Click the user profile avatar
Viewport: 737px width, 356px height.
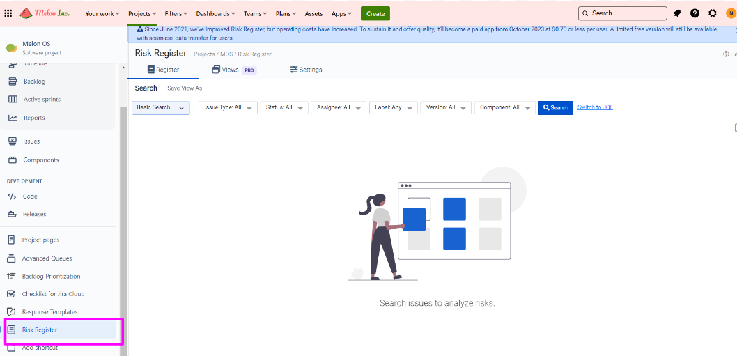[730, 13]
